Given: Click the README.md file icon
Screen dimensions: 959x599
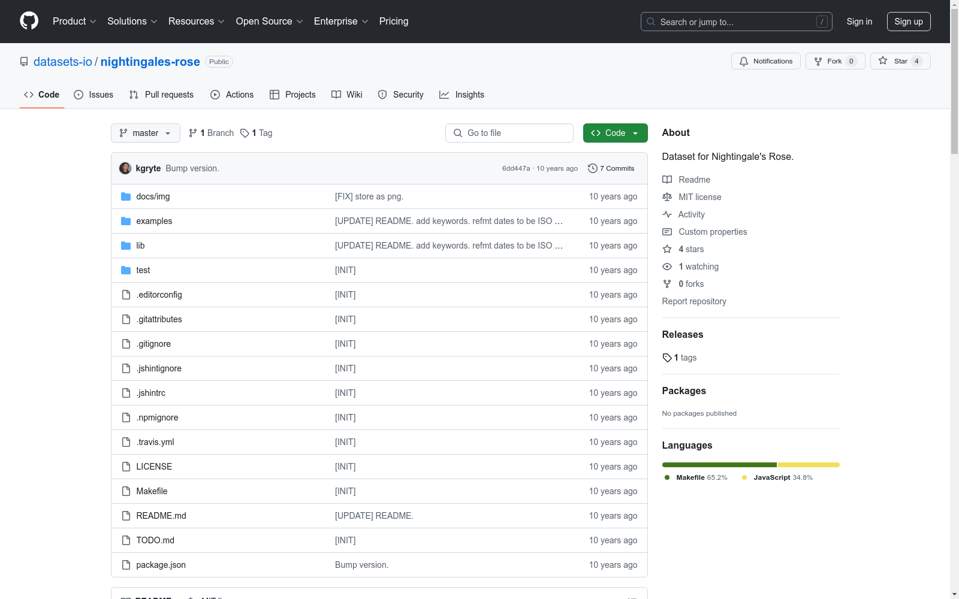Looking at the screenshot, I should [x=126, y=516].
